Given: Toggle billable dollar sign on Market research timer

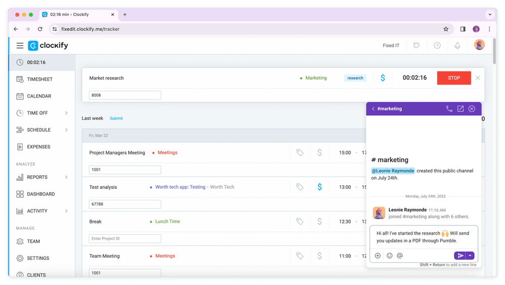Looking at the screenshot, I should tap(383, 78).
